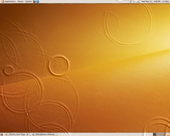Open the Trash icon in the bottom panel
Viewport: 170px width, 136px height.
[168, 134]
